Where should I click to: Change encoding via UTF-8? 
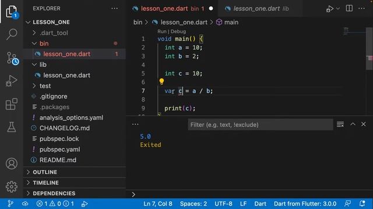pyautogui.click(x=223, y=204)
